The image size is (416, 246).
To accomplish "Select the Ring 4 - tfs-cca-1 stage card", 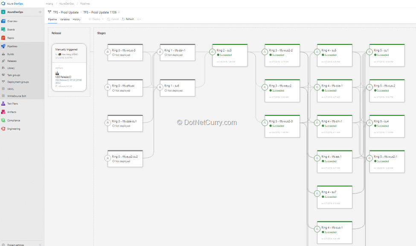I will click(x=335, y=91).
